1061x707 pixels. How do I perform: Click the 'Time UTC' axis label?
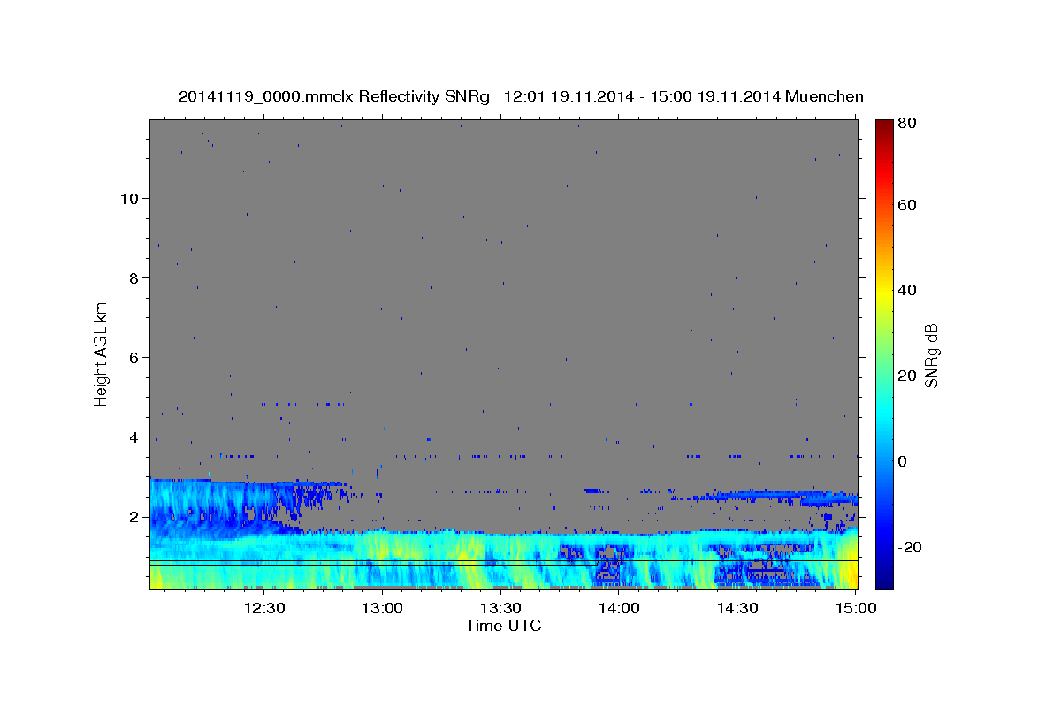pyautogui.click(x=503, y=626)
